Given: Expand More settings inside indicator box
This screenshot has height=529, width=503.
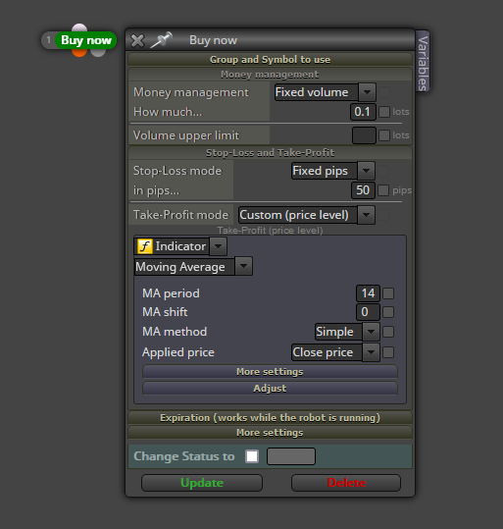Looking at the screenshot, I should click(270, 371).
